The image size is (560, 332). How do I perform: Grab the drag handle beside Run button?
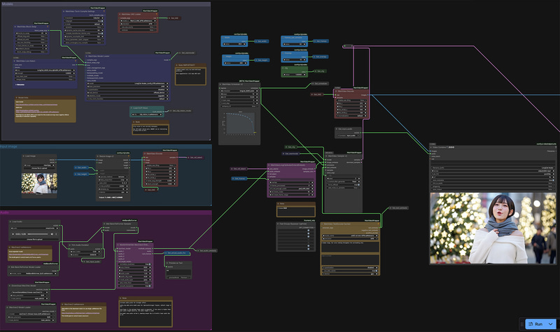(522, 324)
